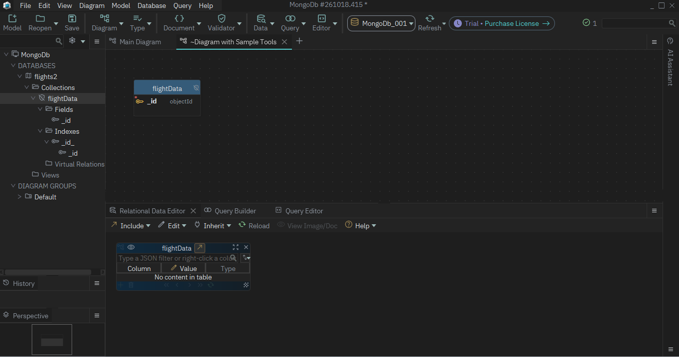Click the Type toolbar icon
Viewport: 679px width, 357px height.
[137, 18]
